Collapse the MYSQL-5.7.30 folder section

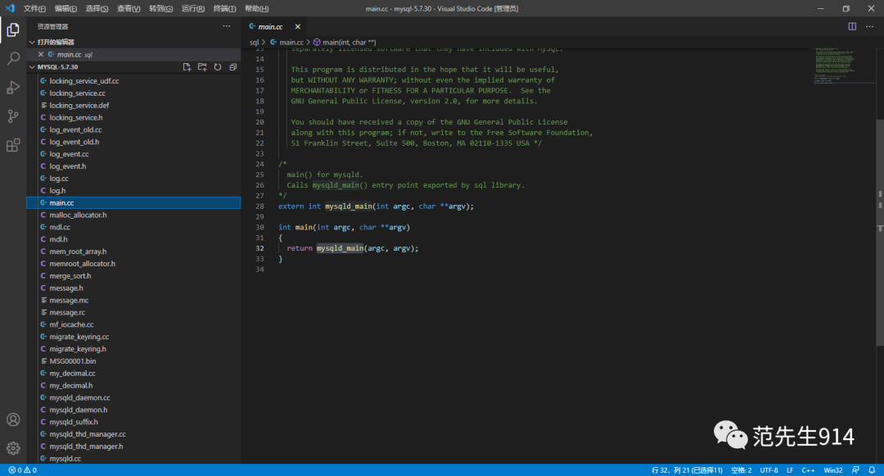pyautogui.click(x=32, y=67)
